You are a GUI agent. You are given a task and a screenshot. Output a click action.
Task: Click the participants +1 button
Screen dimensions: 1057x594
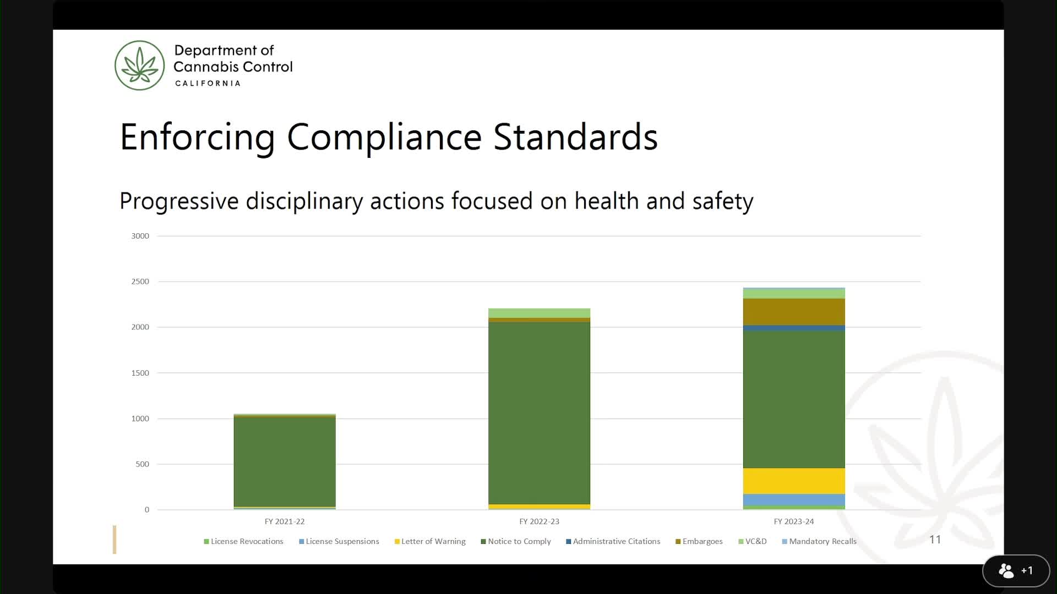point(1016,570)
